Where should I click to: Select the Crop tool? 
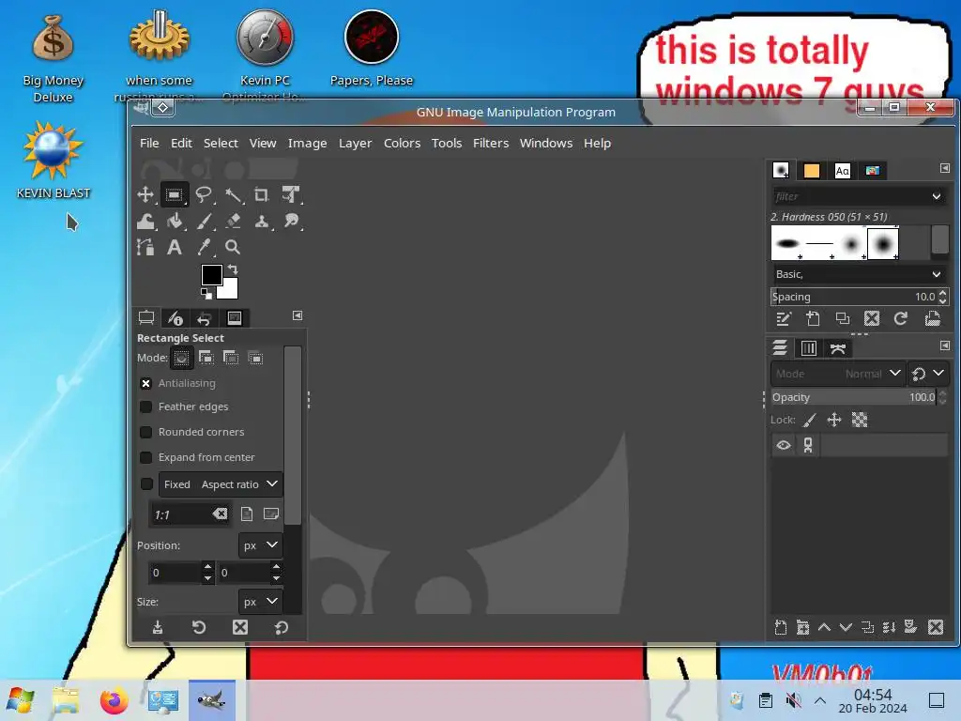point(262,195)
